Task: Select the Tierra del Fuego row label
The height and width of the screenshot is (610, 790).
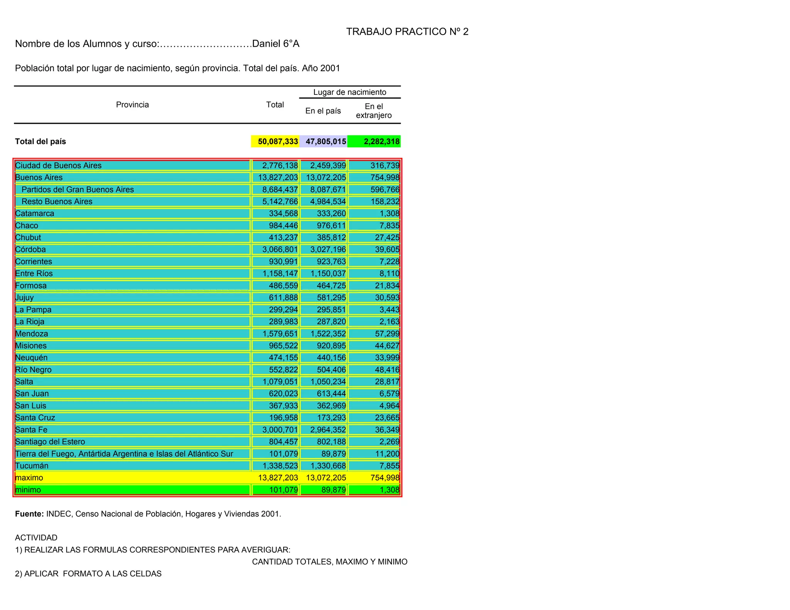Action: tap(124, 454)
